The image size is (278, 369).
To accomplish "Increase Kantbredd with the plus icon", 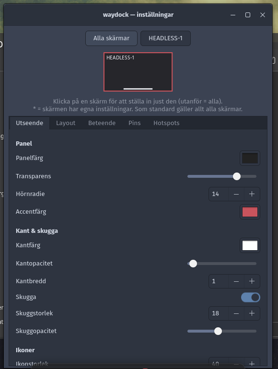I will tap(252, 281).
